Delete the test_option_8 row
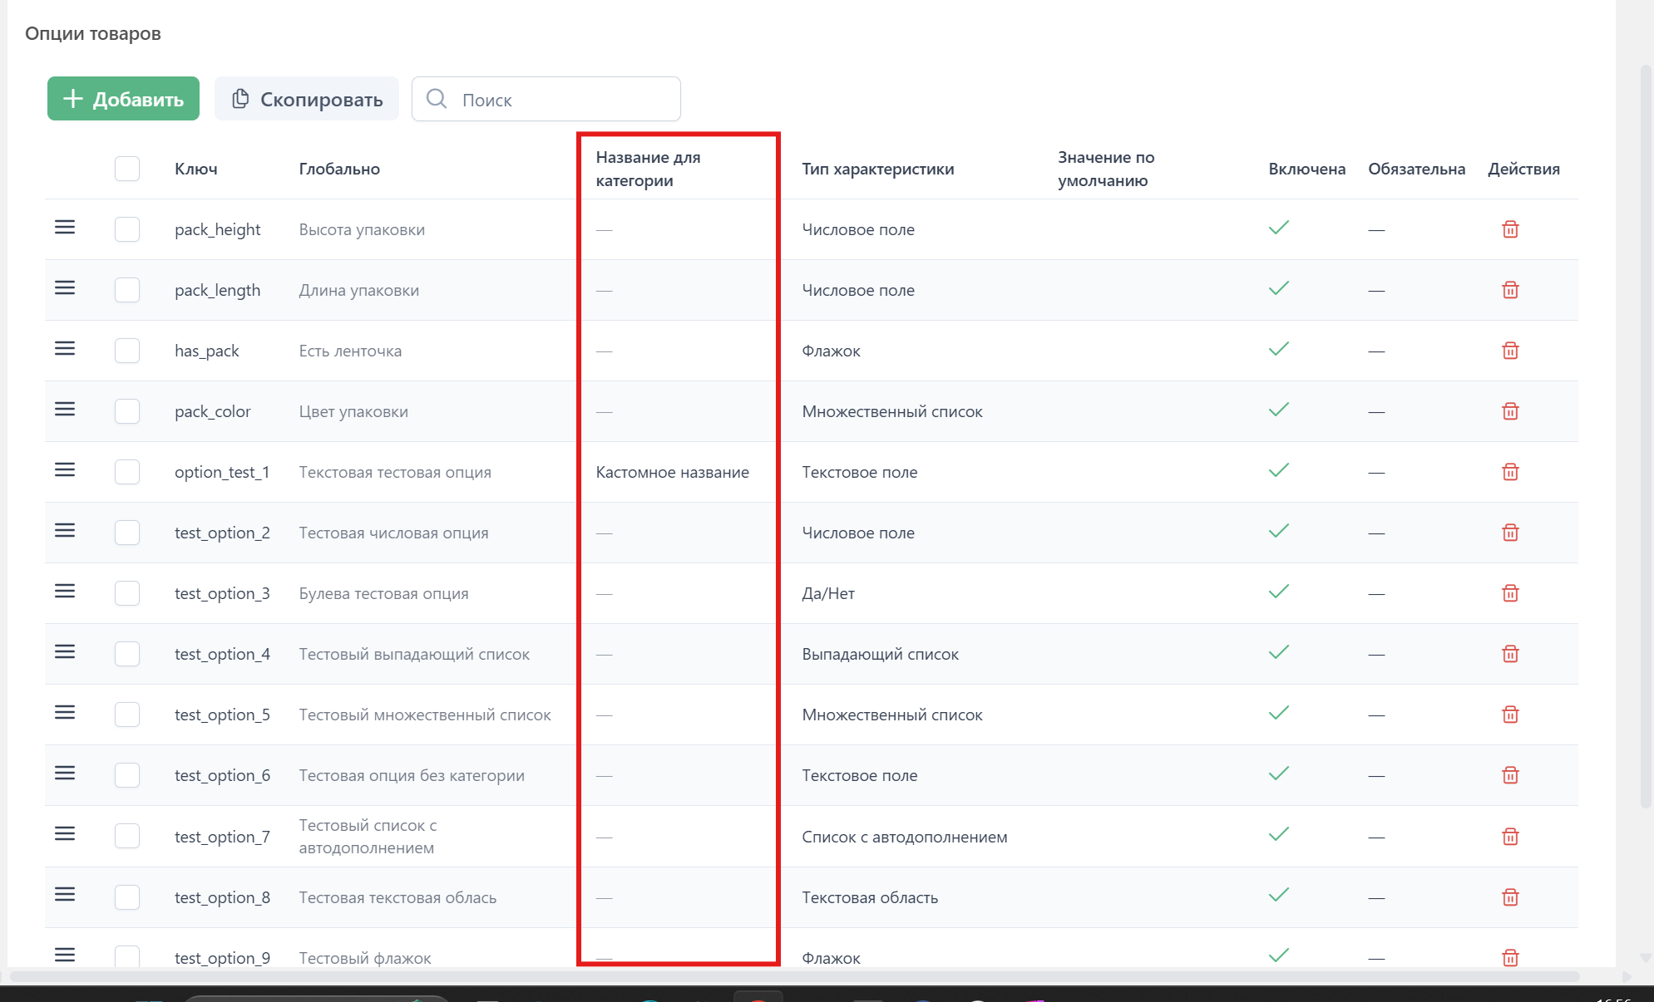Screen dimensions: 1654x1002 (x=1510, y=897)
